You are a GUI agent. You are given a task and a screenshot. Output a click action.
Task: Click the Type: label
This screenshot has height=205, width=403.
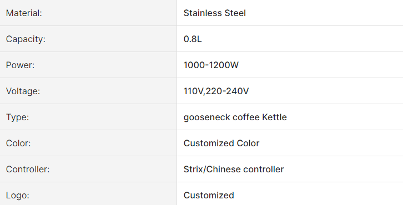[17, 117]
